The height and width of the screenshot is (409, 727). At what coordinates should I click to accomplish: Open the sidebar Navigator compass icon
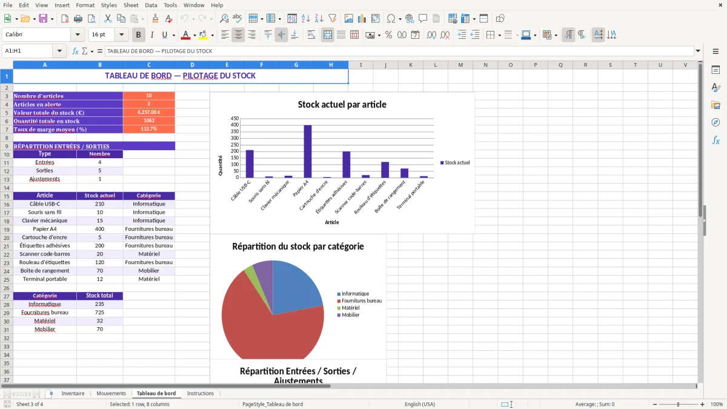click(x=715, y=122)
